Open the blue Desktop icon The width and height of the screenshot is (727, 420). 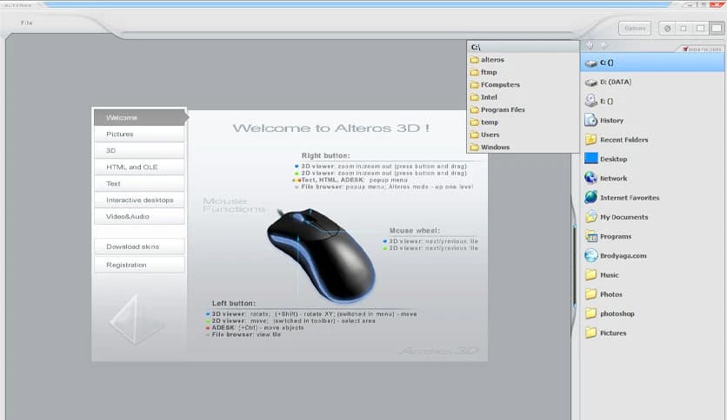(590, 159)
